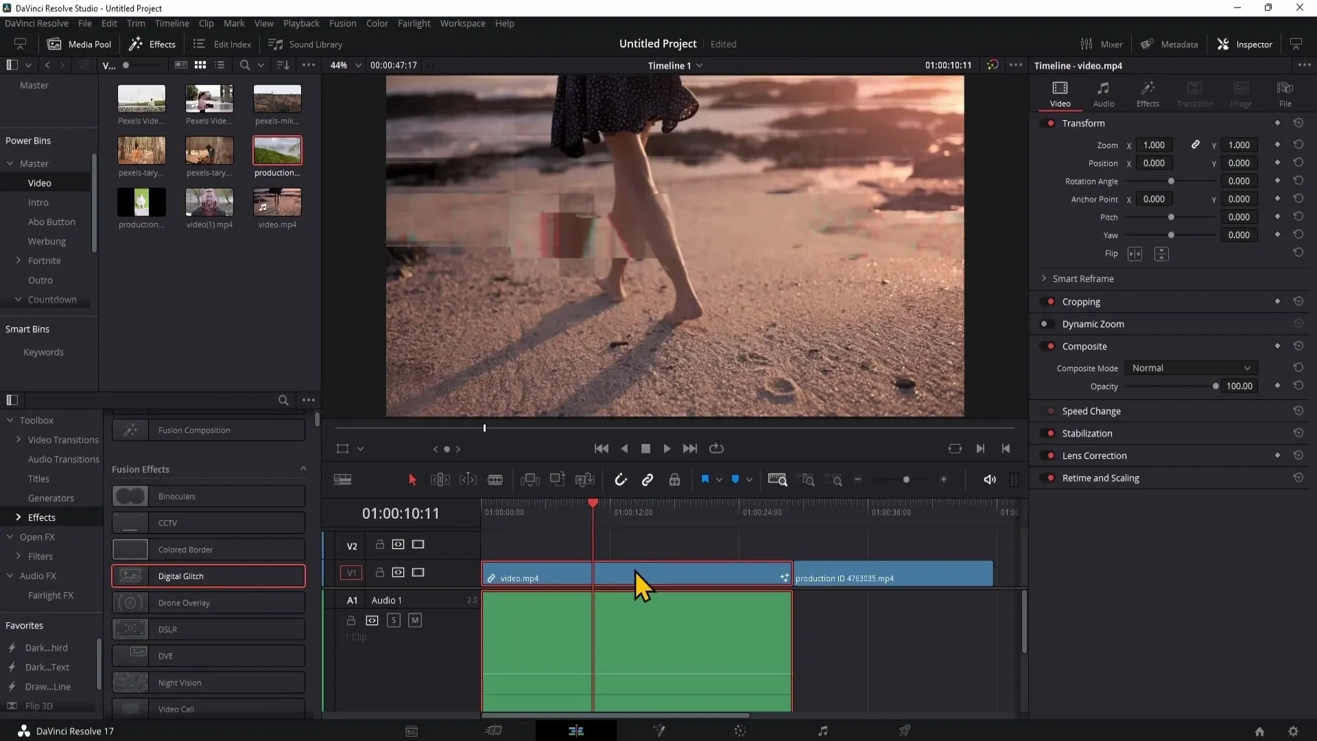Select the Snapping toggle icon in timeline

point(621,480)
